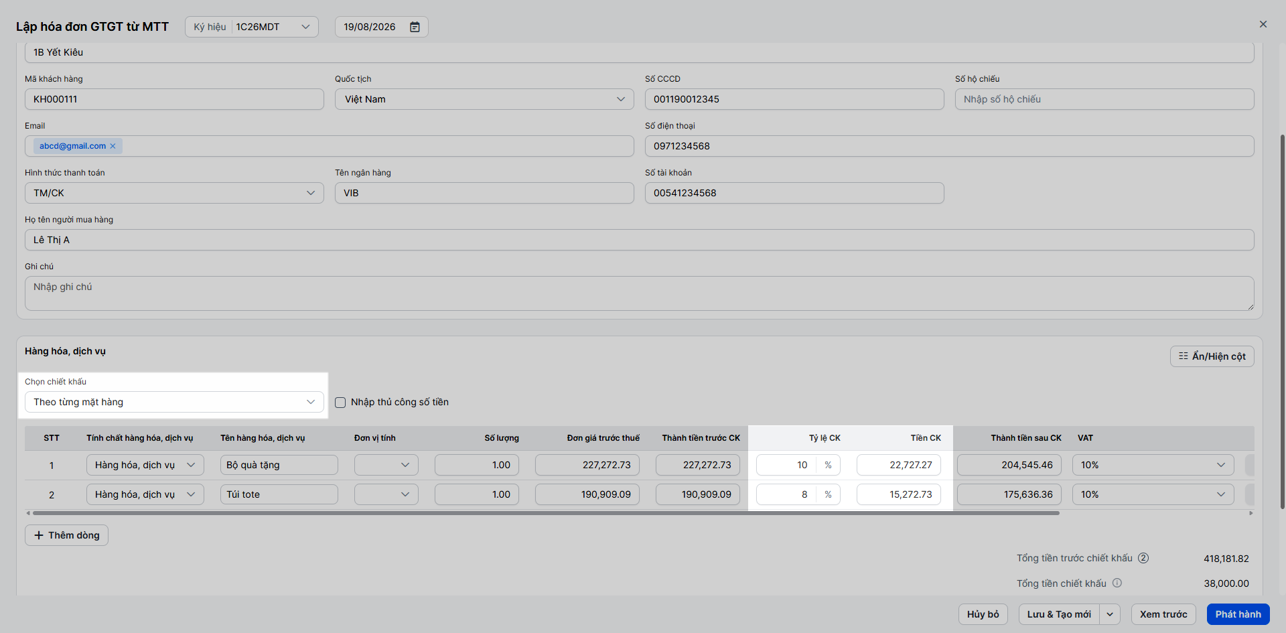Click the Số CCCD field
The image size is (1286, 633).
point(794,99)
